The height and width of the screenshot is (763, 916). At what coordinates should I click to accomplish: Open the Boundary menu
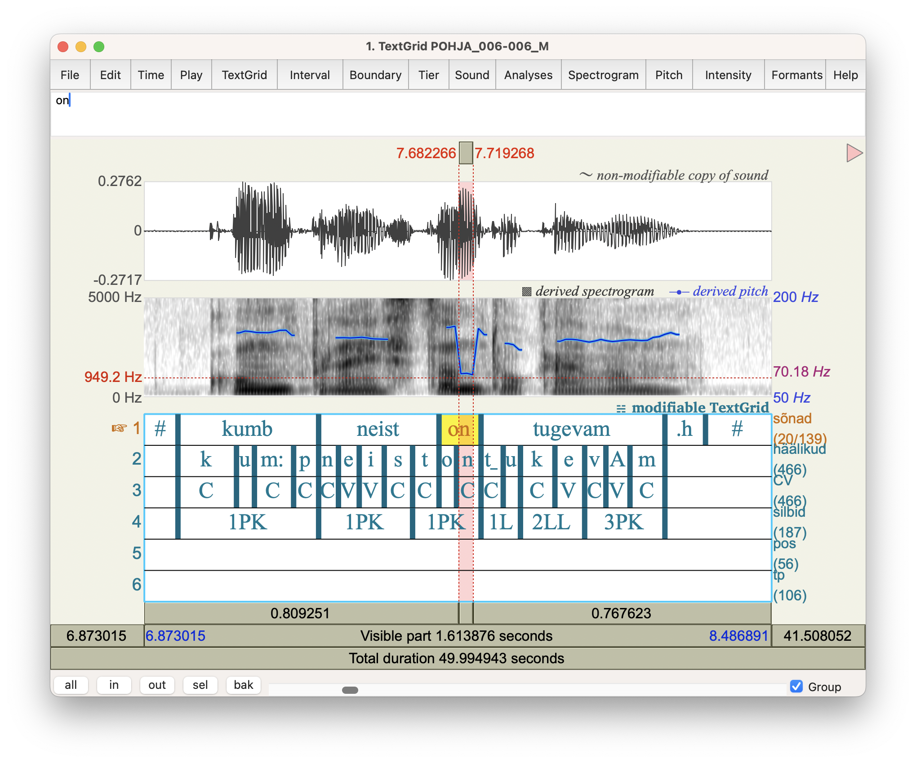[375, 75]
